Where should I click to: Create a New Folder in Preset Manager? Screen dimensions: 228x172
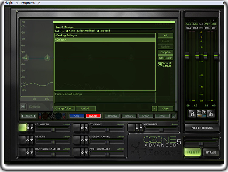click(x=165, y=58)
